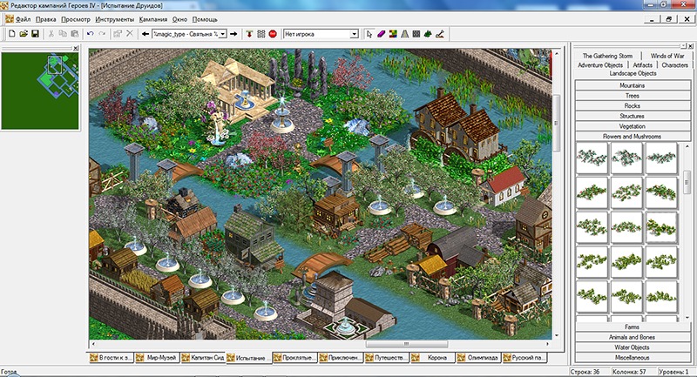The image size is (697, 377).
Task: Expand the Water Objects category
Action: 633,347
